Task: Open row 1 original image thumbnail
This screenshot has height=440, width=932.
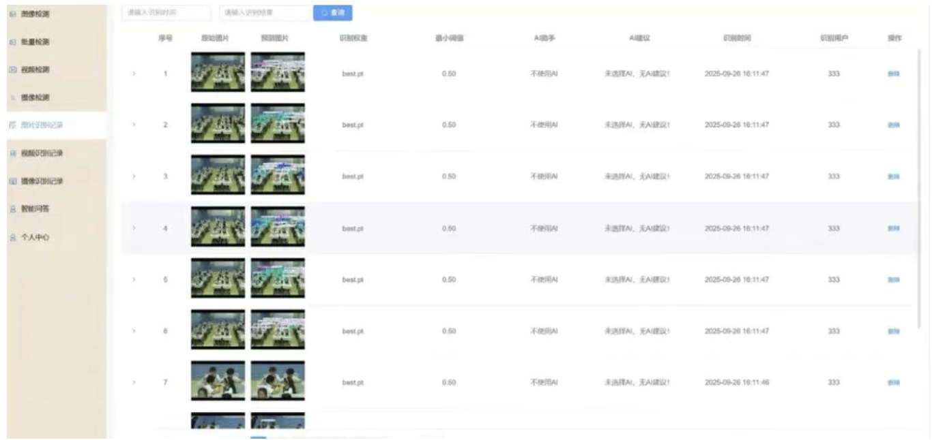Action: click(218, 72)
